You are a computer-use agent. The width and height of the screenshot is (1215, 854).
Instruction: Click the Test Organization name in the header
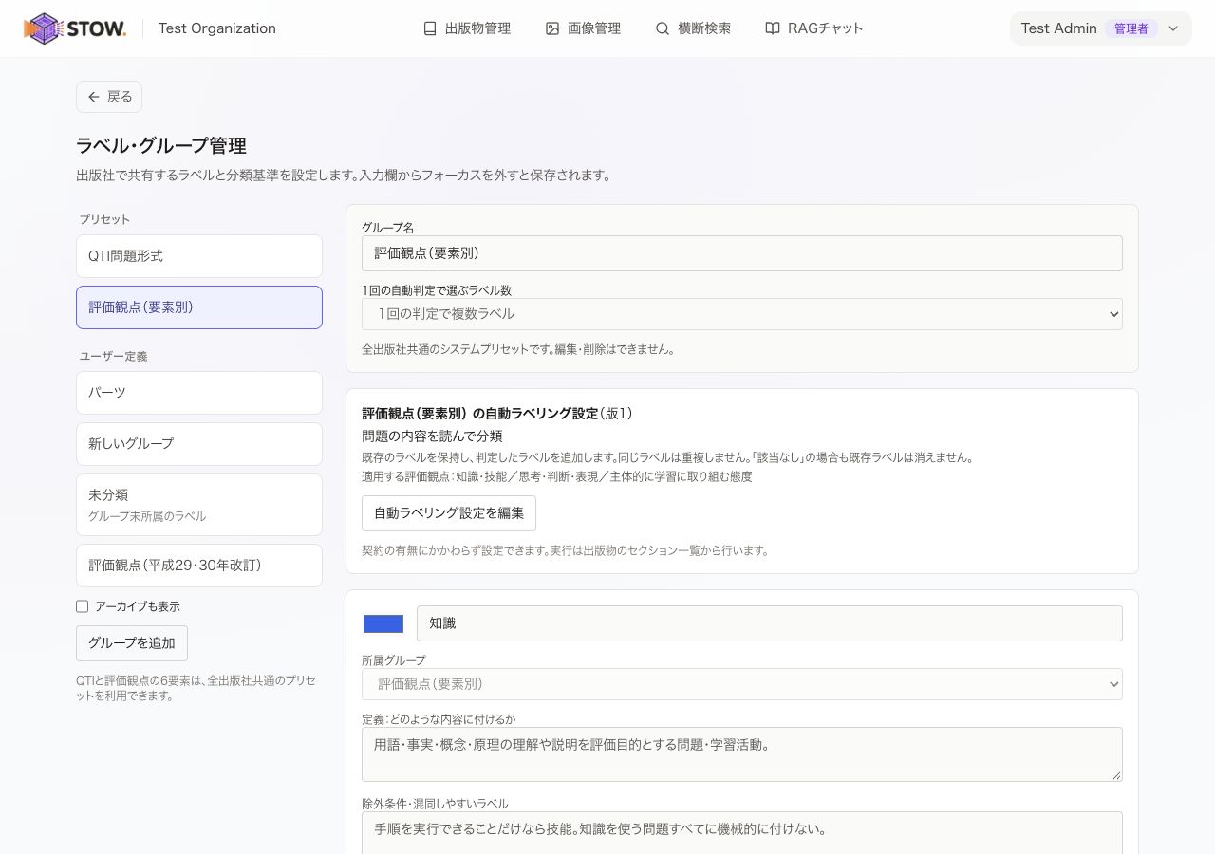[217, 28]
